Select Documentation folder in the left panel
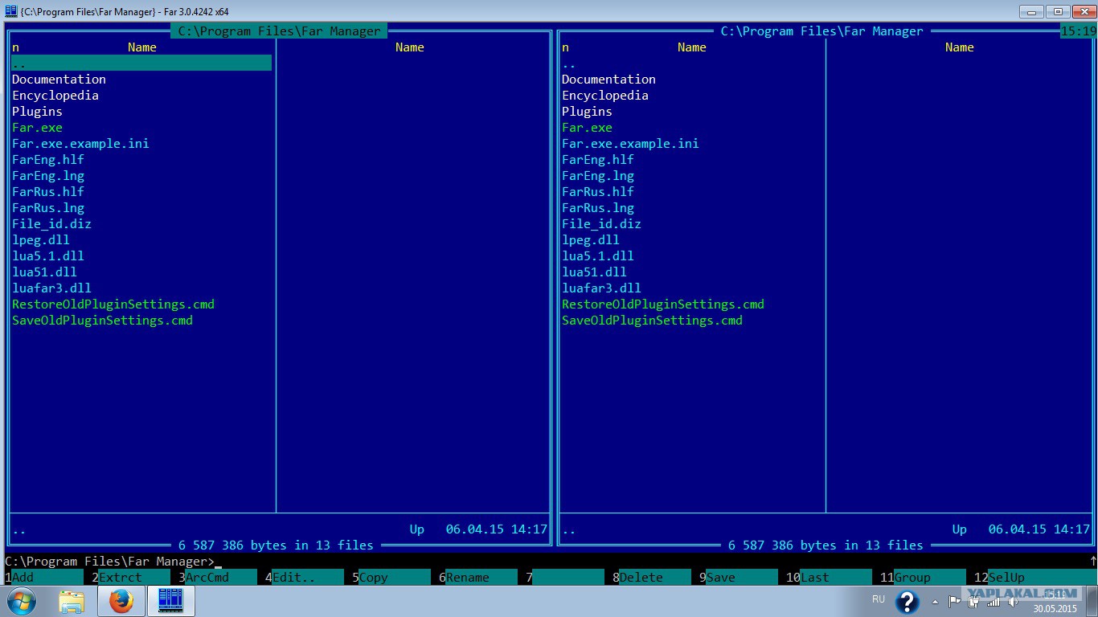The width and height of the screenshot is (1098, 617). click(x=59, y=80)
